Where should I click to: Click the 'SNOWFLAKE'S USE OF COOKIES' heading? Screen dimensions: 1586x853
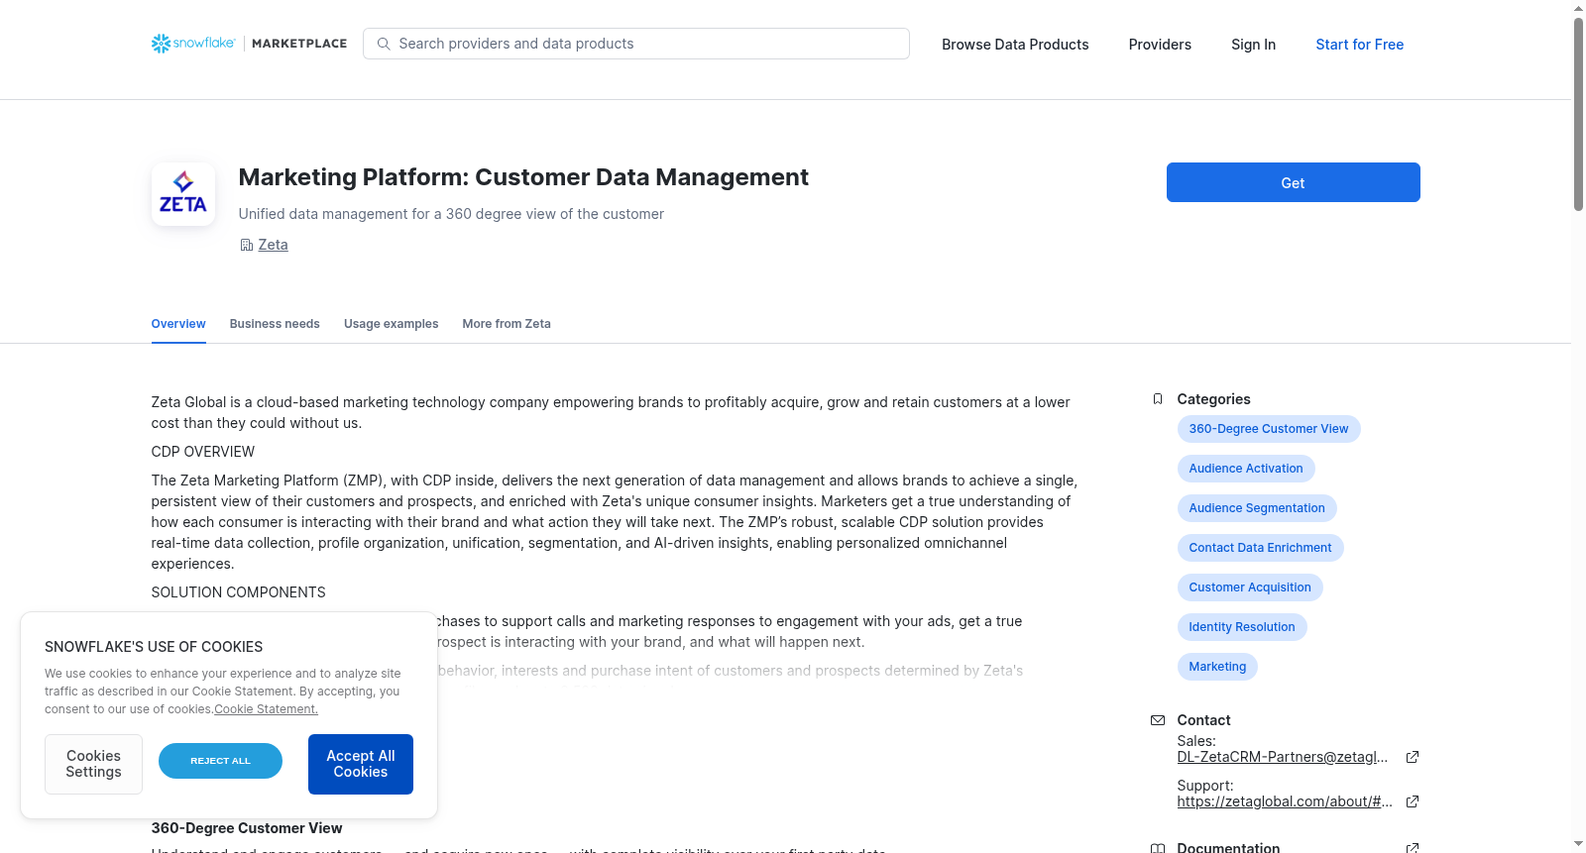(x=154, y=647)
